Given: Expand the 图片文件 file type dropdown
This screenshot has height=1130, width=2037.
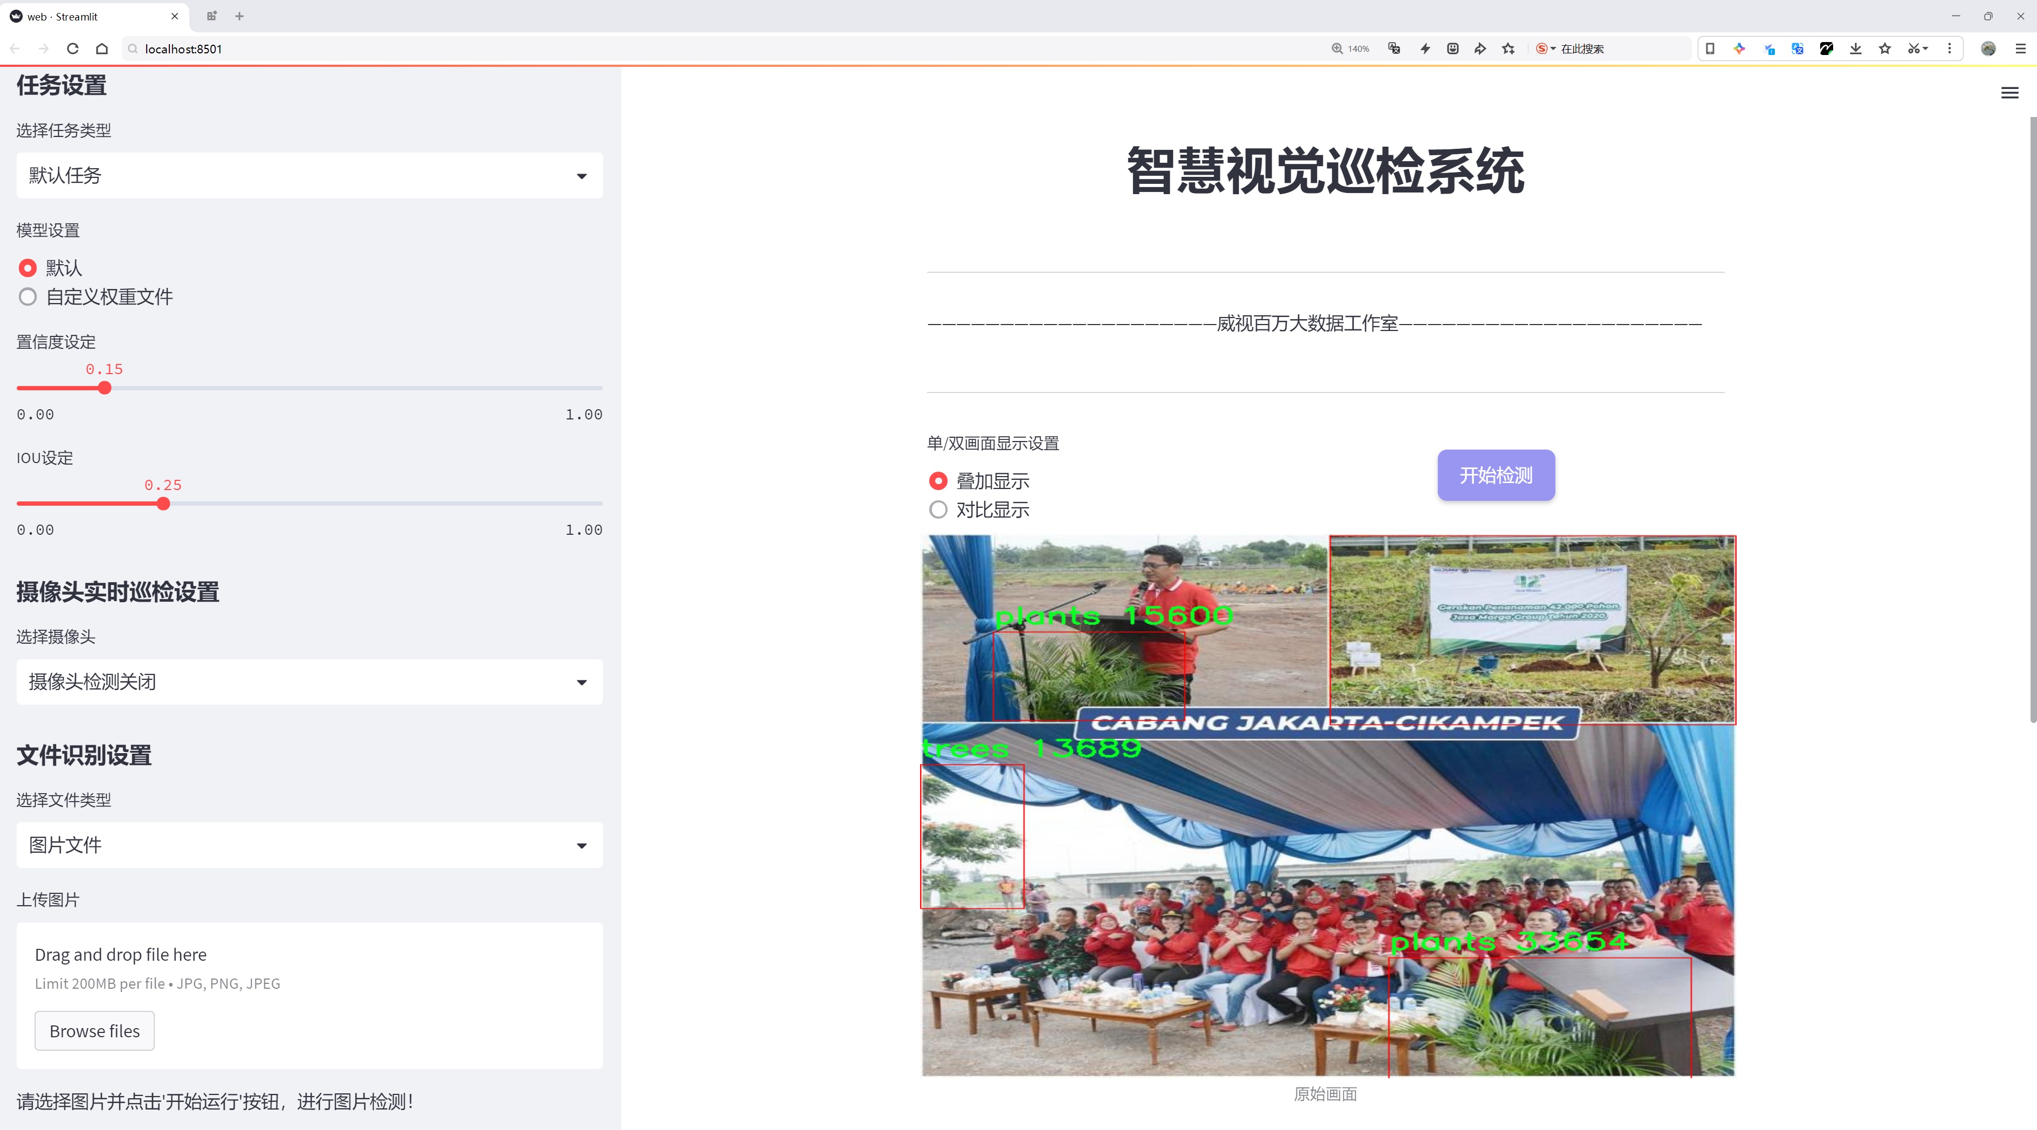Looking at the screenshot, I should coord(309,845).
